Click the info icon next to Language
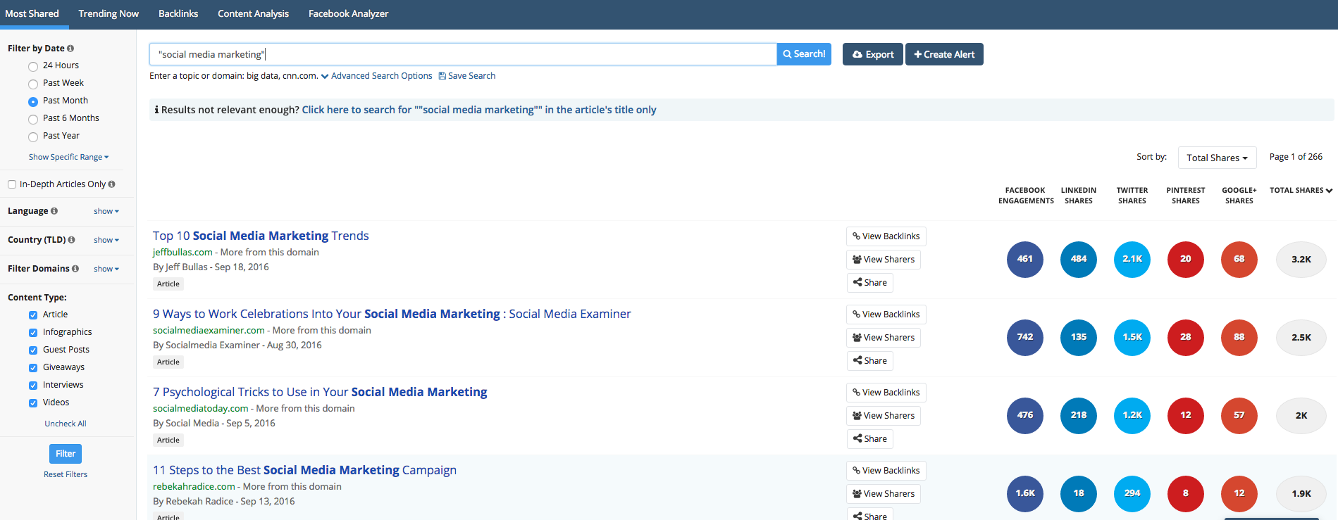The width and height of the screenshot is (1338, 520). [x=54, y=211]
